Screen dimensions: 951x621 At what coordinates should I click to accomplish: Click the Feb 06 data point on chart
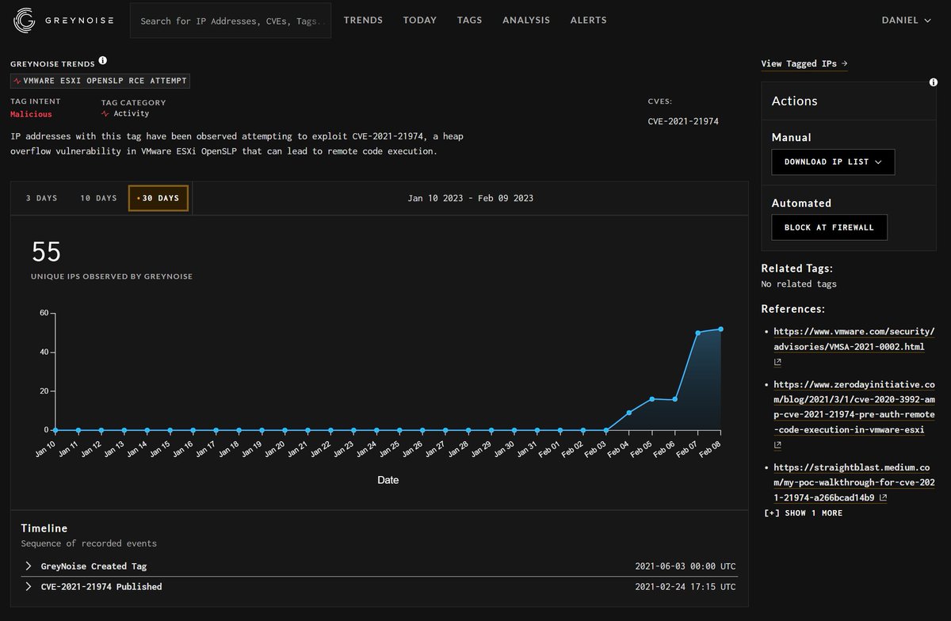pyautogui.click(x=674, y=399)
